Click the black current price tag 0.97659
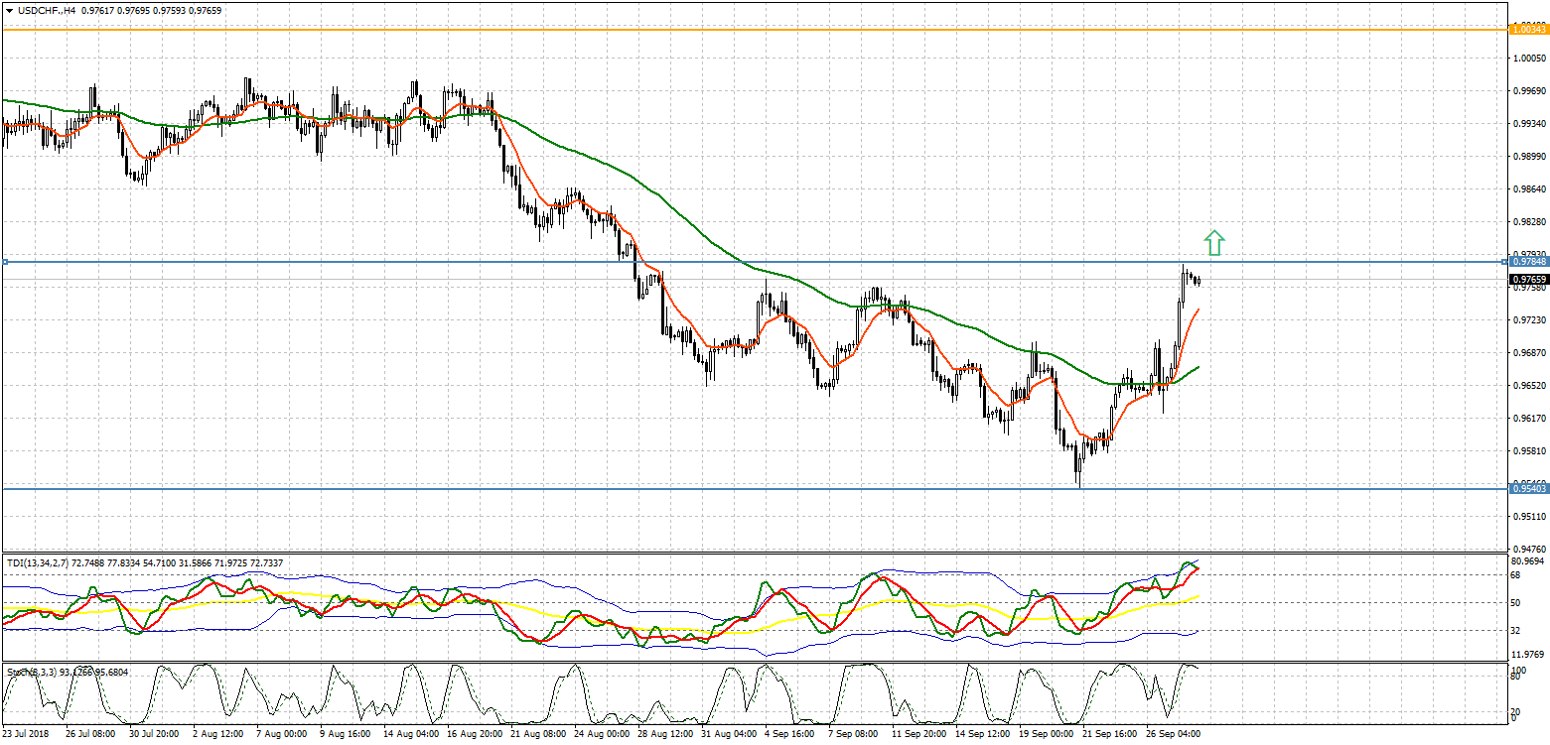The image size is (1550, 745). [1527, 280]
